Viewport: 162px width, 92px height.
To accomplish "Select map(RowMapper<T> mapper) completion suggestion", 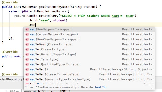I will [x=89, y=29].
